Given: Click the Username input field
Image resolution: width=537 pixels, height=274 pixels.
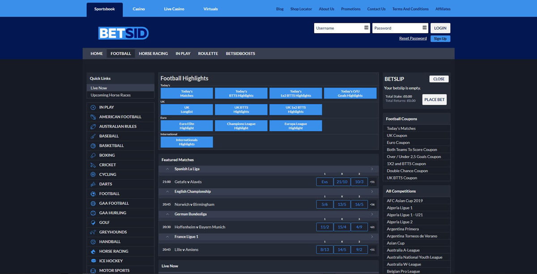Looking at the screenshot, I should (x=342, y=28).
